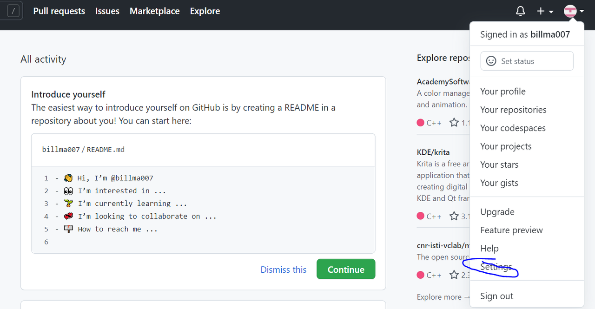Open the notifications bell icon
Viewport: 595px width, 309px height.
point(521,11)
